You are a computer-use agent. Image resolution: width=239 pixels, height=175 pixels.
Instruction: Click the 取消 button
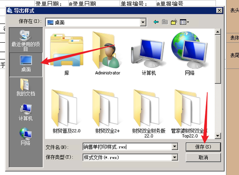coord(203,157)
